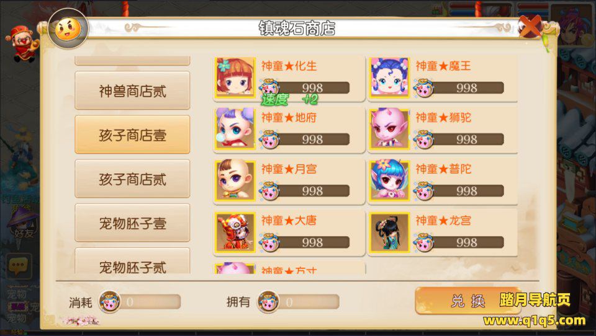The width and height of the screenshot is (596, 336).
Task: Choose the 神童★月宫 bald child icon
Action: tap(235, 180)
